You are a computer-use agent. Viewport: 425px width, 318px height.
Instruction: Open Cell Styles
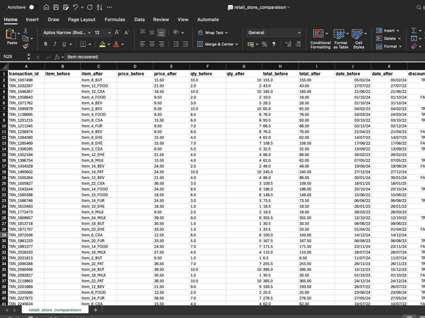click(x=359, y=39)
